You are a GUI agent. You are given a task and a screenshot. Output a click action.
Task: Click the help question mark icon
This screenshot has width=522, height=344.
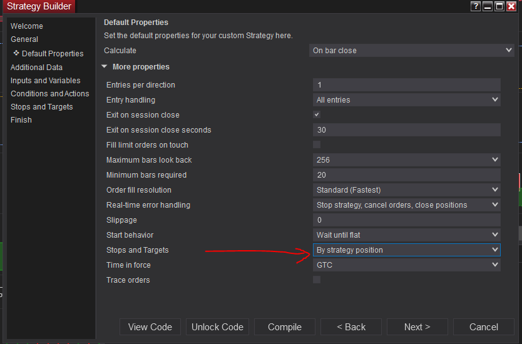[476, 6]
